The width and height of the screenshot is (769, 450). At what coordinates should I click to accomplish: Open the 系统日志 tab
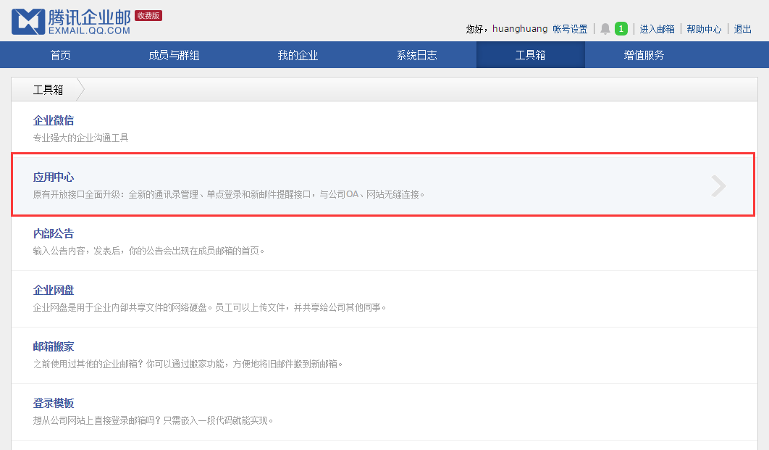(x=416, y=55)
